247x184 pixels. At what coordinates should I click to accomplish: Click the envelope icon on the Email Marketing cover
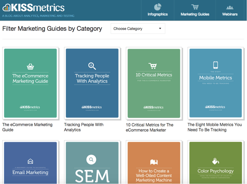click(30, 161)
